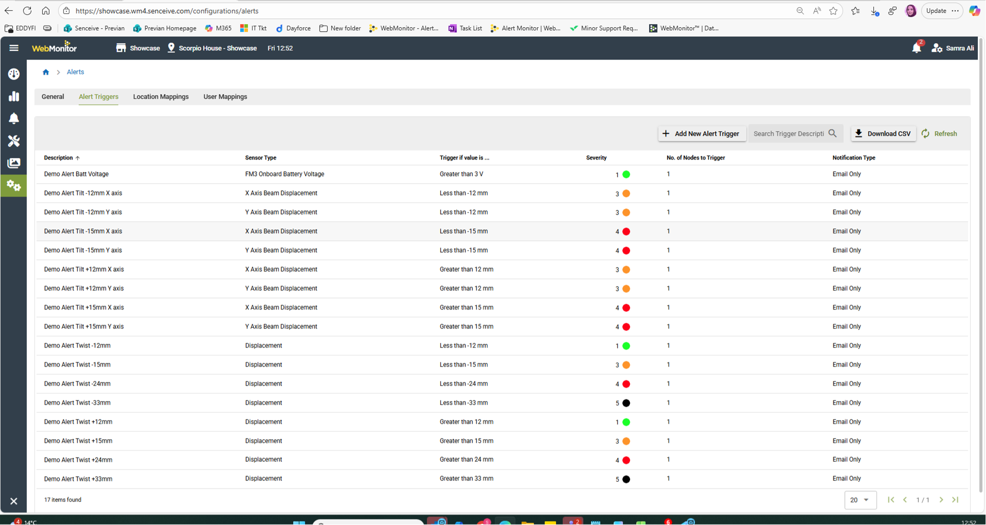Click the home breadcrumb icon
Screen dimensions: 986x525
46,72
